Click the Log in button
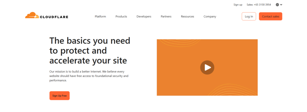 (249, 16)
